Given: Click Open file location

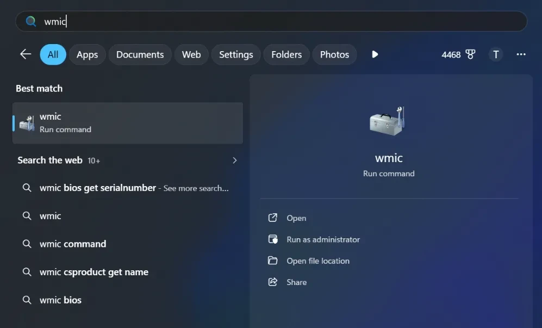Looking at the screenshot, I should [318, 261].
